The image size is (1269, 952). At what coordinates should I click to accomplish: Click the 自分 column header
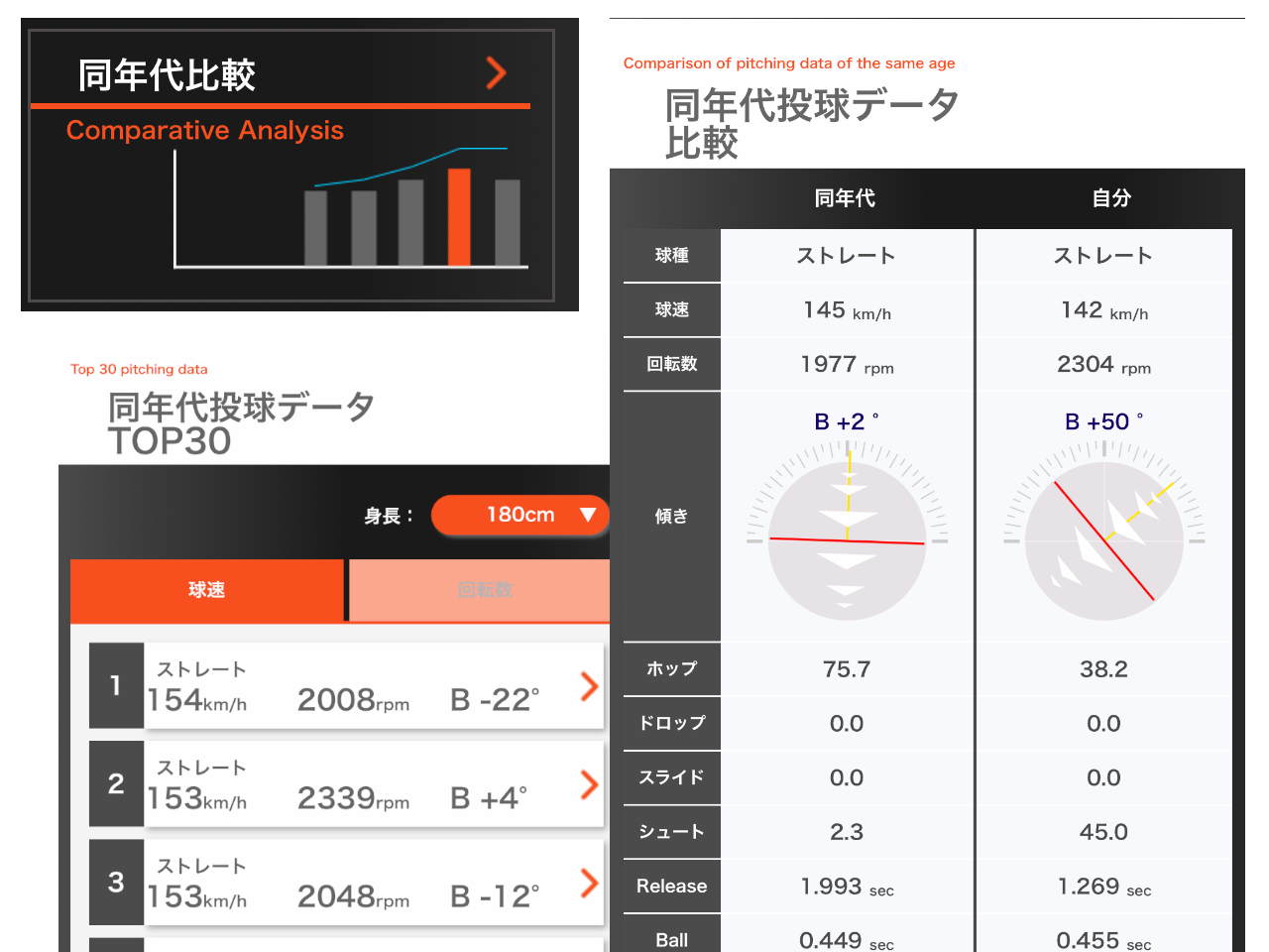1111,198
